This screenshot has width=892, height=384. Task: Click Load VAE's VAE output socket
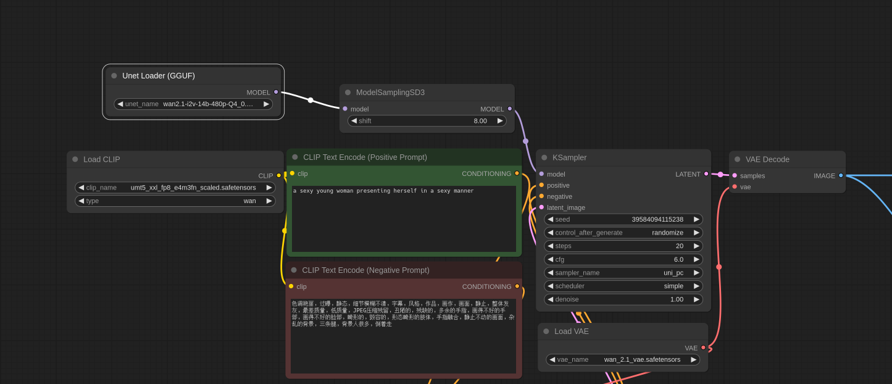[703, 348]
